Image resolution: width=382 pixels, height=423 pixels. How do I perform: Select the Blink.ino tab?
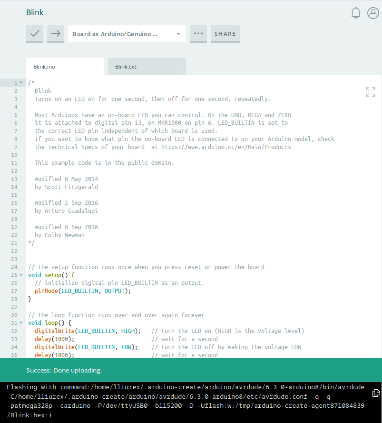pos(65,67)
